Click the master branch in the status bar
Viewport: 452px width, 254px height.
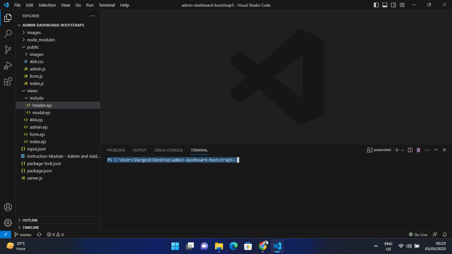tap(23, 234)
